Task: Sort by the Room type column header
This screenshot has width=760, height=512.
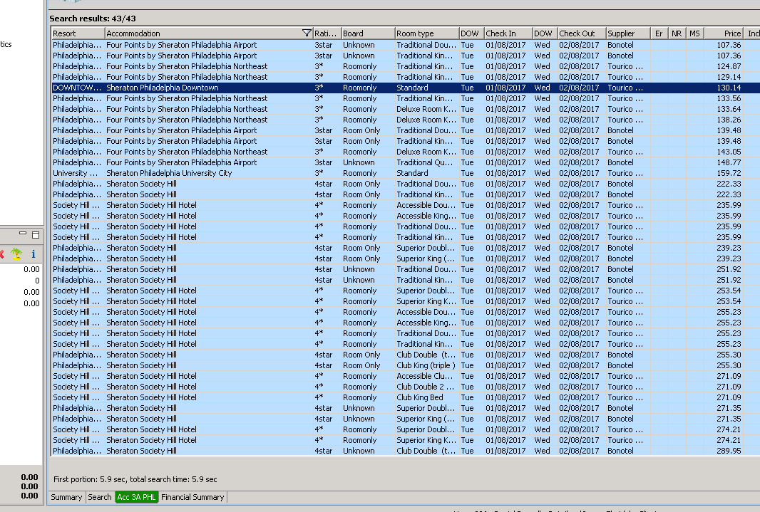Action: [x=427, y=33]
